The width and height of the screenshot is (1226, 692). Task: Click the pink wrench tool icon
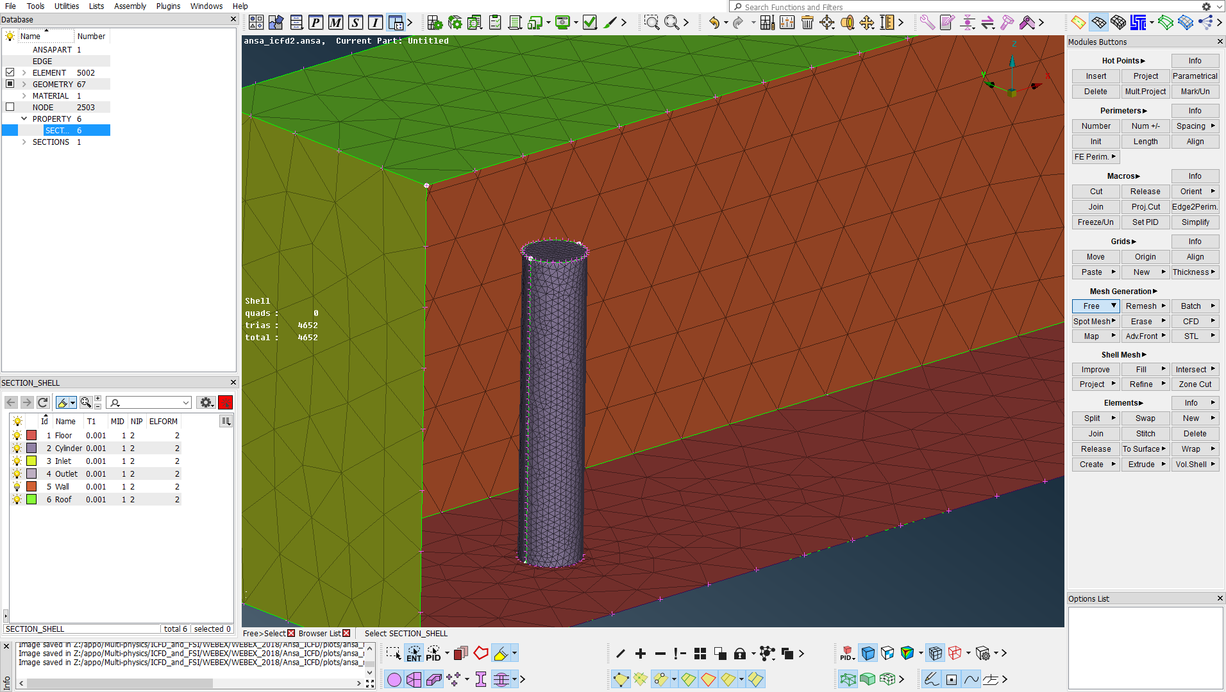click(x=927, y=23)
